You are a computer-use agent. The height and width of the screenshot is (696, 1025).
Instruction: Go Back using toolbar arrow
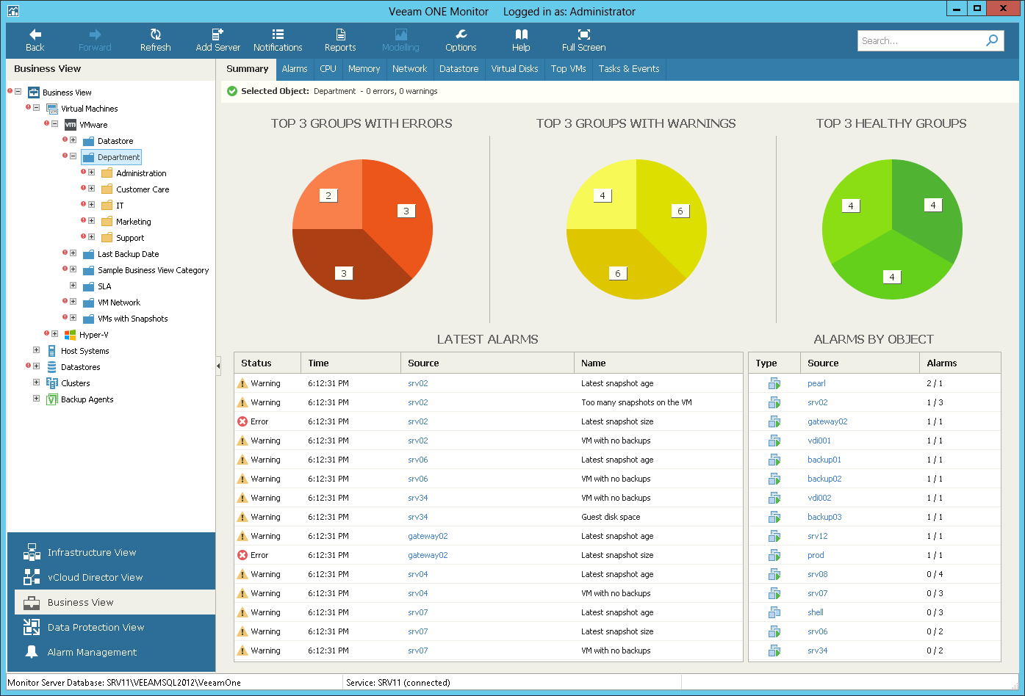coord(35,40)
